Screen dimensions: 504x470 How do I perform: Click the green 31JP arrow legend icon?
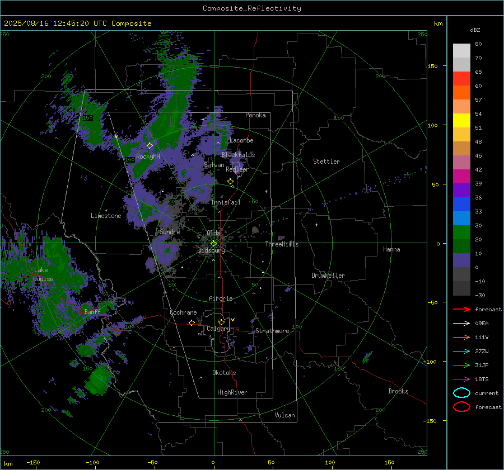(x=461, y=365)
